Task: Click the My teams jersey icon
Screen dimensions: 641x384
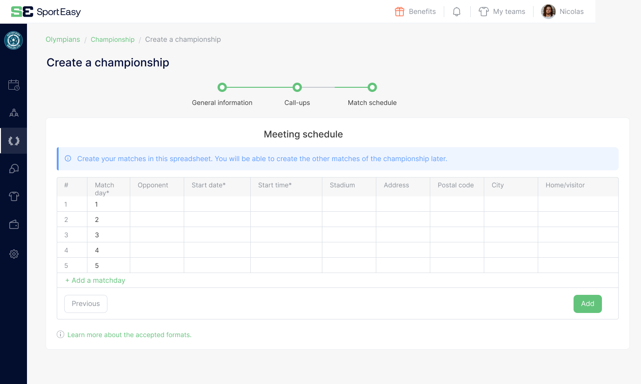Action: pyautogui.click(x=484, y=12)
